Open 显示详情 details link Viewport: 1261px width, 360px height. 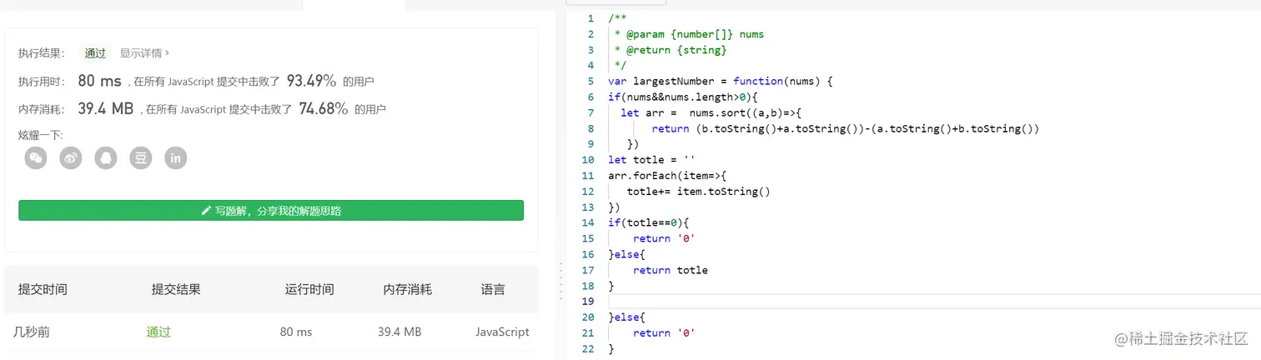coord(144,52)
